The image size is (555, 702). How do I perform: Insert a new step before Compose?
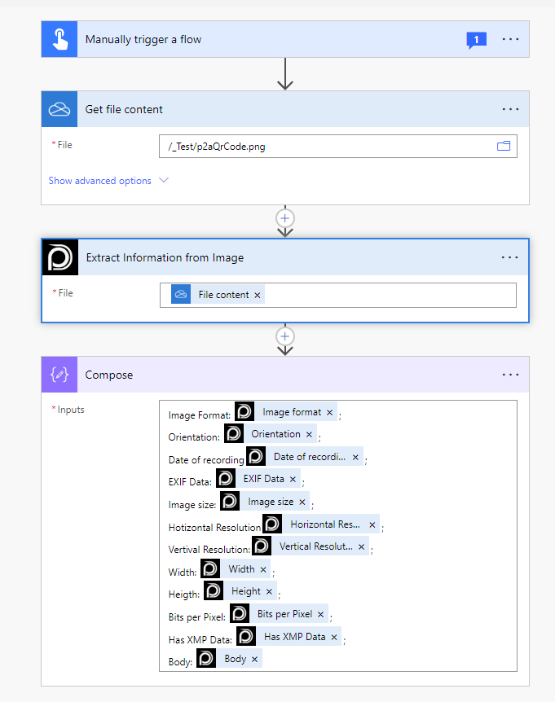[x=285, y=336]
